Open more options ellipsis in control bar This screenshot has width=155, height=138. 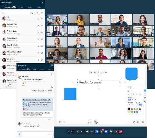tap(116, 131)
